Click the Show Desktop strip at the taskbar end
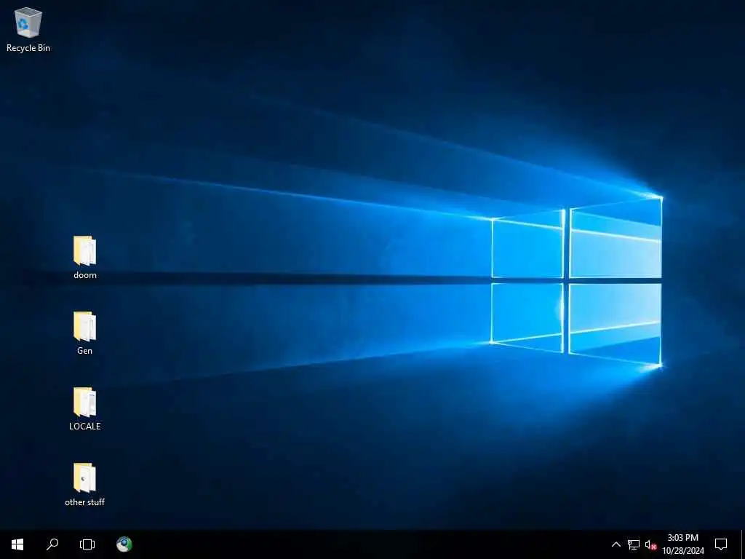745x559 pixels. point(743,544)
